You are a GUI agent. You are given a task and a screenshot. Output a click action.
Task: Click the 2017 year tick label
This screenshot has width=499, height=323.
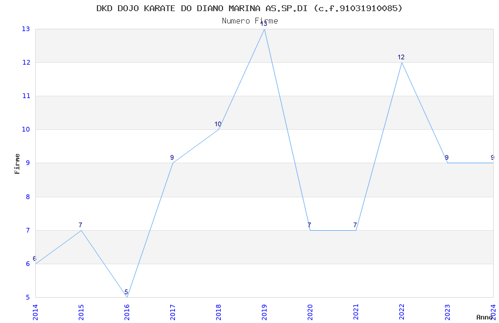173,312
